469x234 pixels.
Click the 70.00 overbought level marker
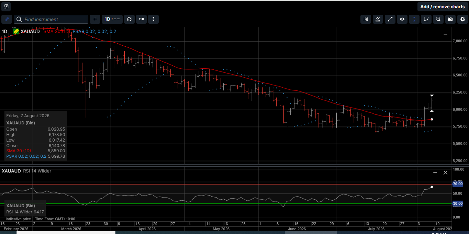pos(457,184)
